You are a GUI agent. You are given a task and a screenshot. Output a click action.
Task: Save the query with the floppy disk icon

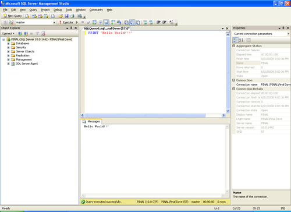66,16
